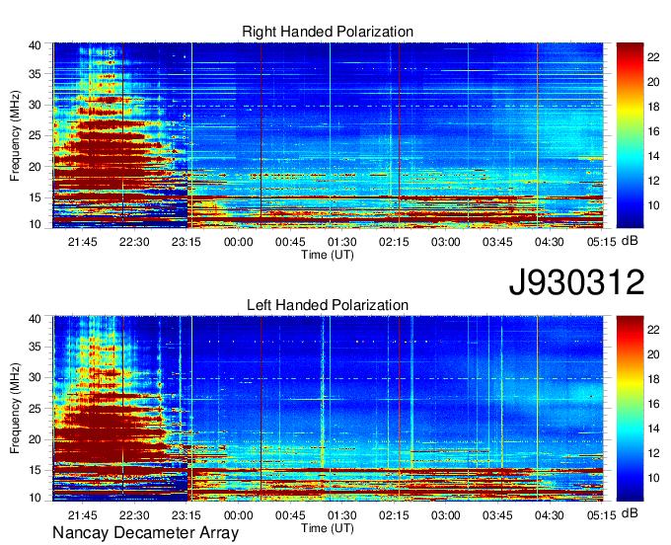
Task: Click inside the Right Handed Polarization spectrogram
Action: (328, 135)
